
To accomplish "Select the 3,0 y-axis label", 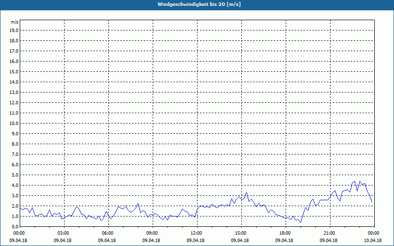I will tap(15, 195).
